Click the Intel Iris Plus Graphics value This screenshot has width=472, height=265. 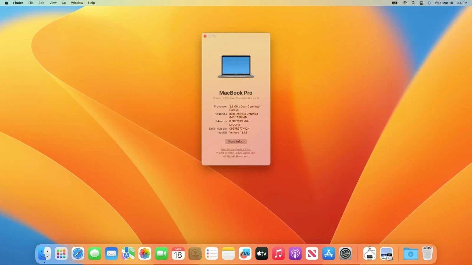tap(244, 116)
